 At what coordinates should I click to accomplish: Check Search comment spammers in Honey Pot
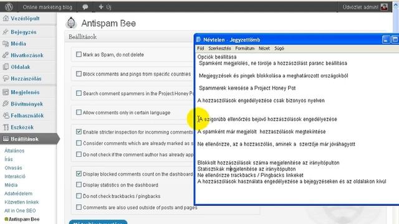pos(79,93)
